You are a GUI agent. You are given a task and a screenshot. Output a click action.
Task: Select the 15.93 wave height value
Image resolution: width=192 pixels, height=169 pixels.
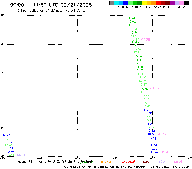tap(138, 56)
